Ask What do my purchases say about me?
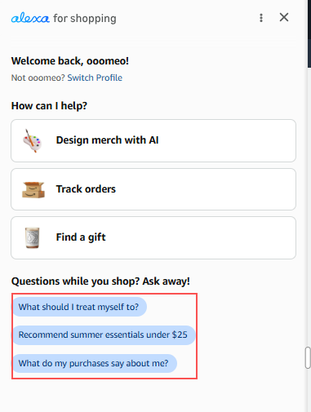This screenshot has height=412, width=311. click(94, 364)
